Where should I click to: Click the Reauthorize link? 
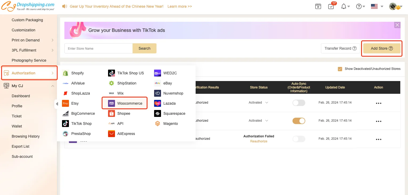pos(259,141)
